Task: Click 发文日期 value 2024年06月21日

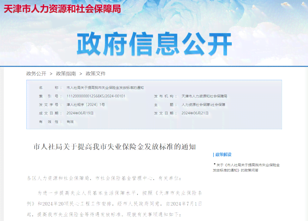Action: click(x=195, y=113)
